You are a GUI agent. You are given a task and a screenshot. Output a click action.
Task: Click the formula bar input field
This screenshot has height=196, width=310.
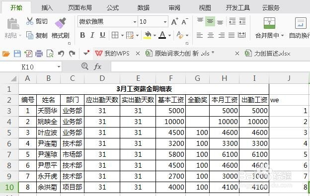click(x=210, y=66)
